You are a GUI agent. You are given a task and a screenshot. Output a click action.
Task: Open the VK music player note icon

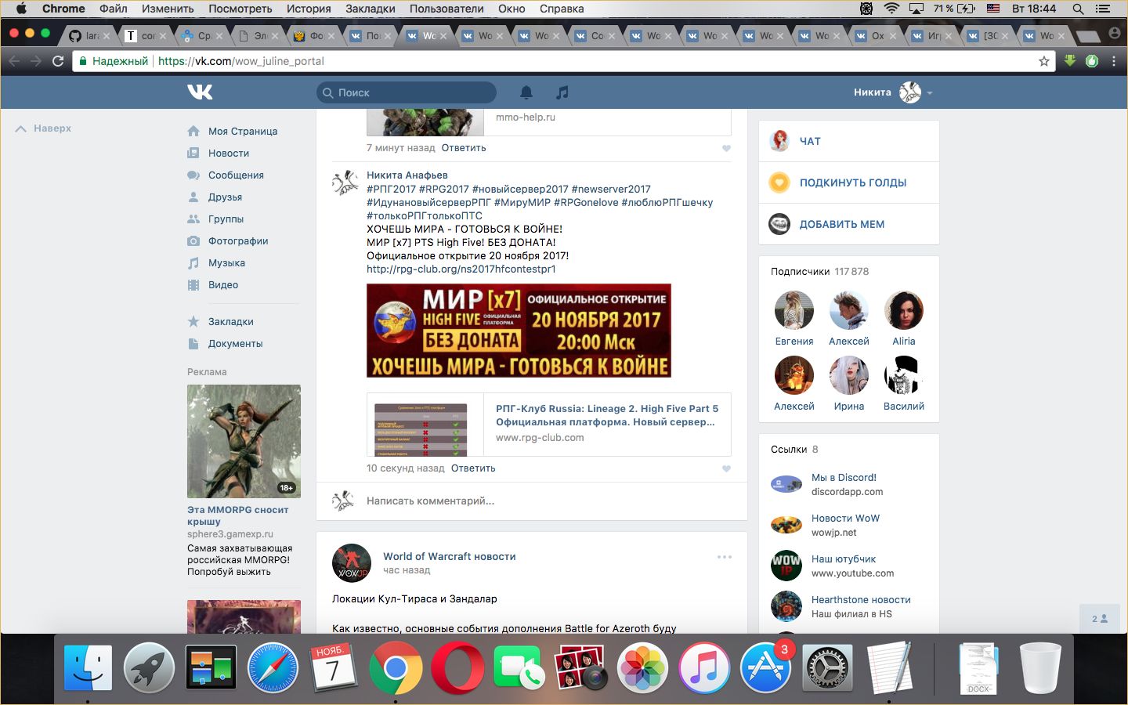pos(562,92)
